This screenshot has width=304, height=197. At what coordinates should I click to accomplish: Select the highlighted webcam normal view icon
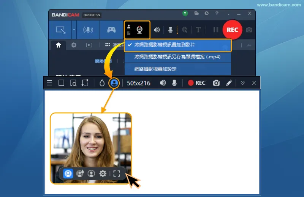click(68, 174)
